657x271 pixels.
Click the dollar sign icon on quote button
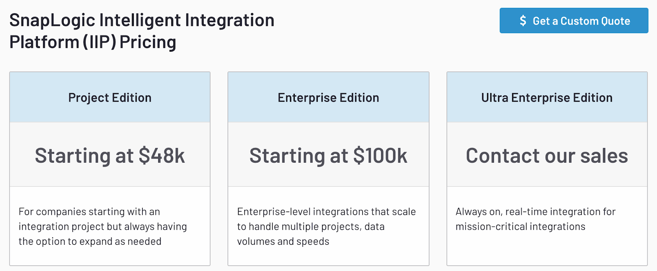click(x=523, y=21)
